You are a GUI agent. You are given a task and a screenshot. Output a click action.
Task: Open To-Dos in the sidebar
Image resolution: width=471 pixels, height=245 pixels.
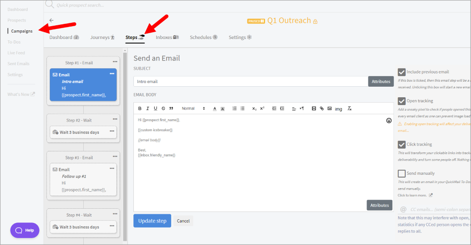(x=14, y=42)
